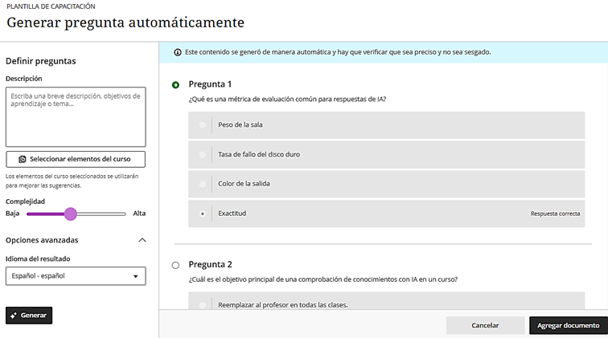The width and height of the screenshot is (608, 338).
Task: Click in the Descripción text area
Action: (x=76, y=116)
